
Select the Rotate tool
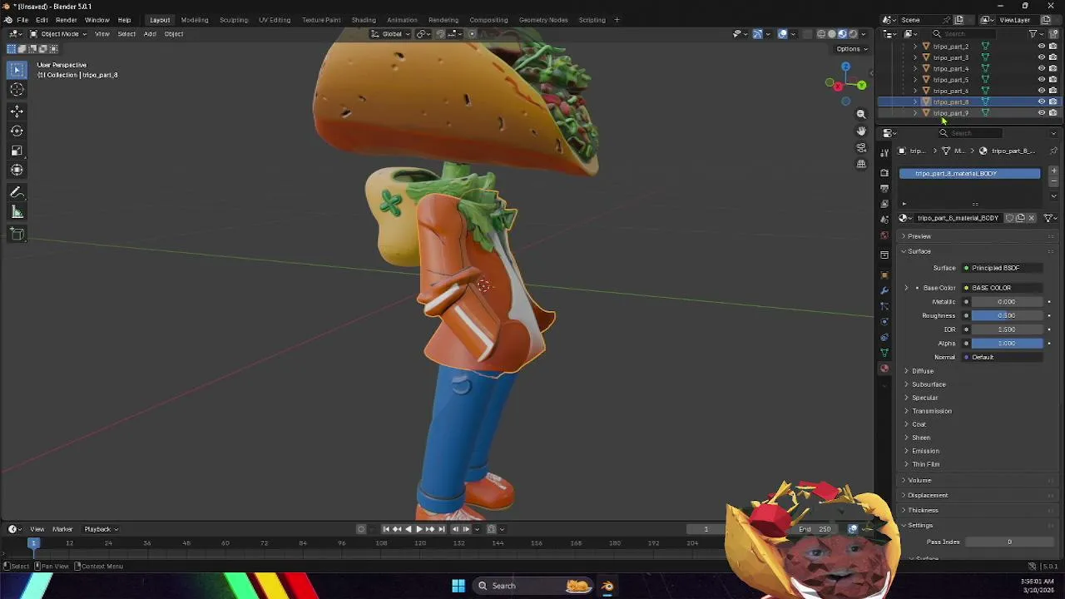(17, 131)
